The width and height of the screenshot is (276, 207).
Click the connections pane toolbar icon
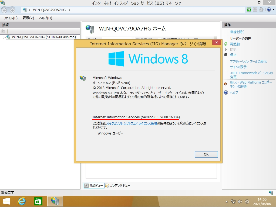point(3,32)
